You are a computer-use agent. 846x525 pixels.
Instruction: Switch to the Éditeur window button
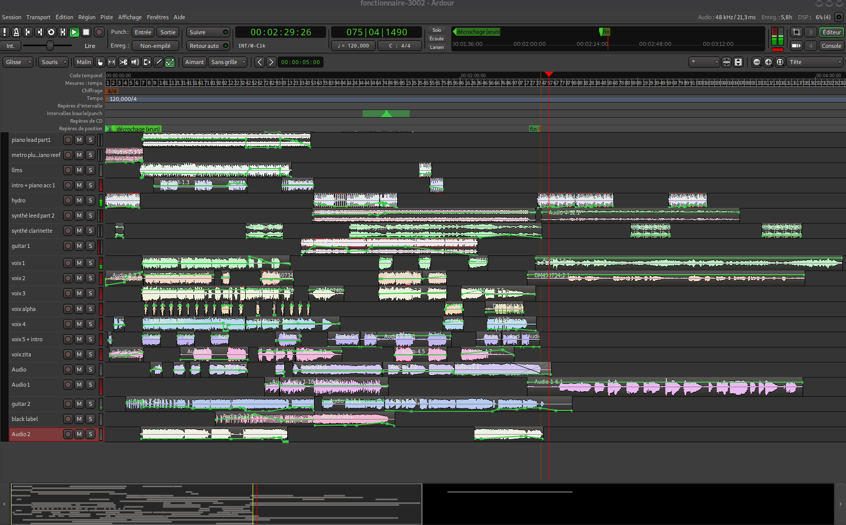coord(831,32)
